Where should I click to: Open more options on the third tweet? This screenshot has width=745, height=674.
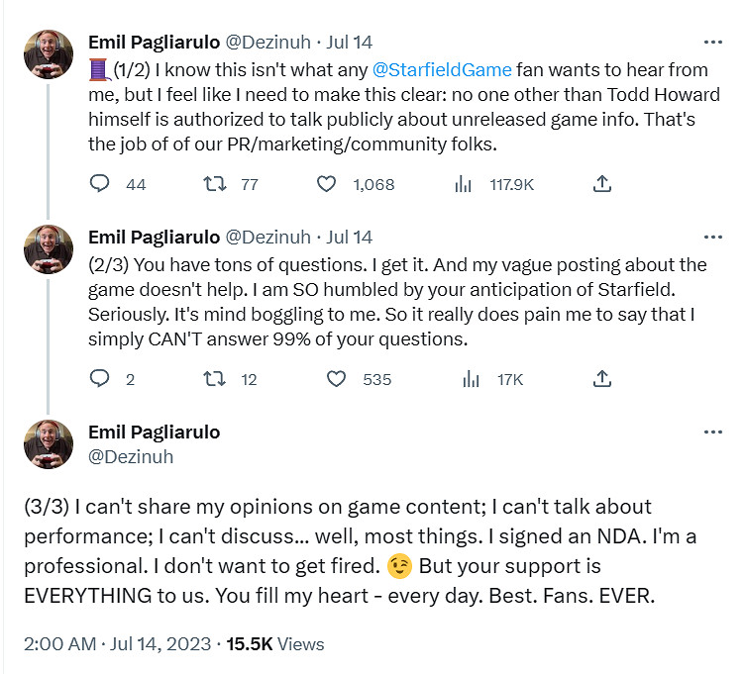coord(712,433)
